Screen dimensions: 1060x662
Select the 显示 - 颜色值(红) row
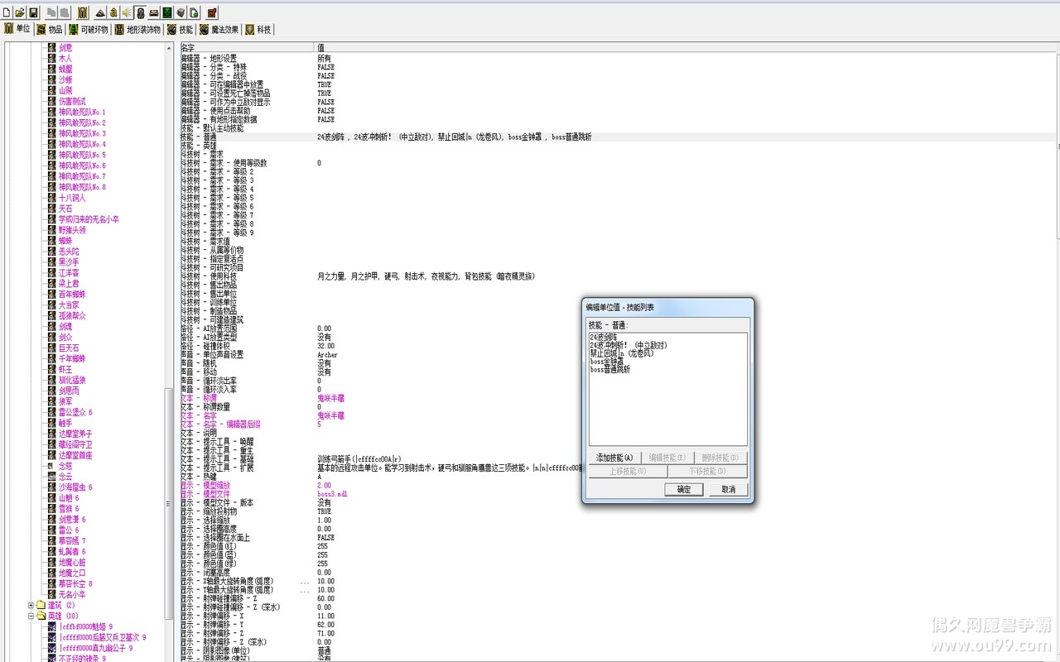tap(619, 546)
